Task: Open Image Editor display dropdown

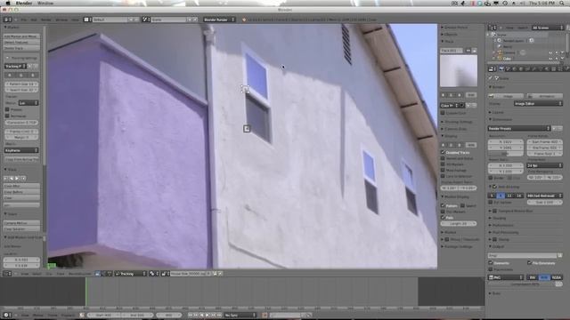Action: click(x=538, y=103)
